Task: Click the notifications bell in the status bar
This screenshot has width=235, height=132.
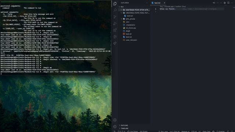Action: click(x=232, y=131)
